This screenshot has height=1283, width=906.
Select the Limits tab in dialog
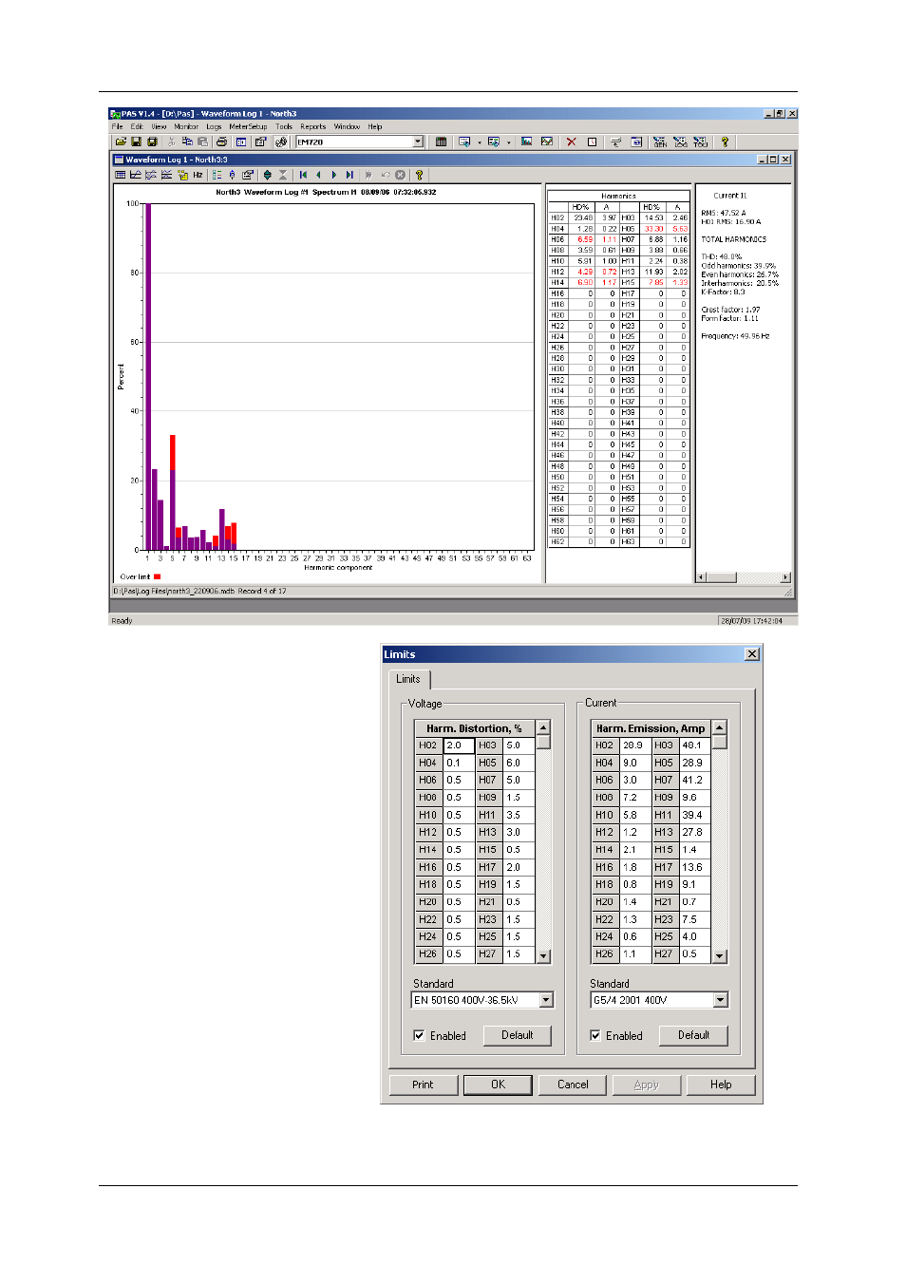[408, 679]
